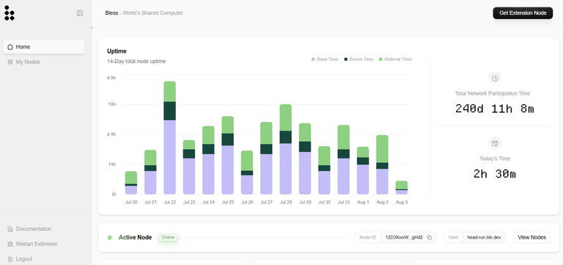Viewport: 563px width, 265px height.
Task: Click the clock icon above Total Network Participation Time
Action: tap(494, 79)
